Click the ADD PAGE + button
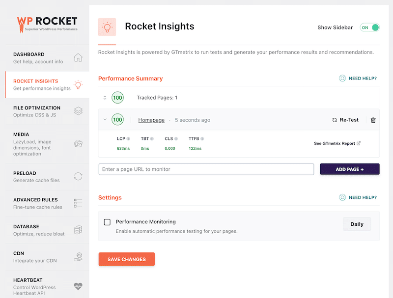393x298 pixels. tap(350, 169)
